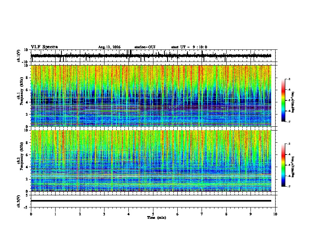Screen dimensions: 310x240
Task: Click the '-3' label on ch.1 color bar
Action: point(288,79)
